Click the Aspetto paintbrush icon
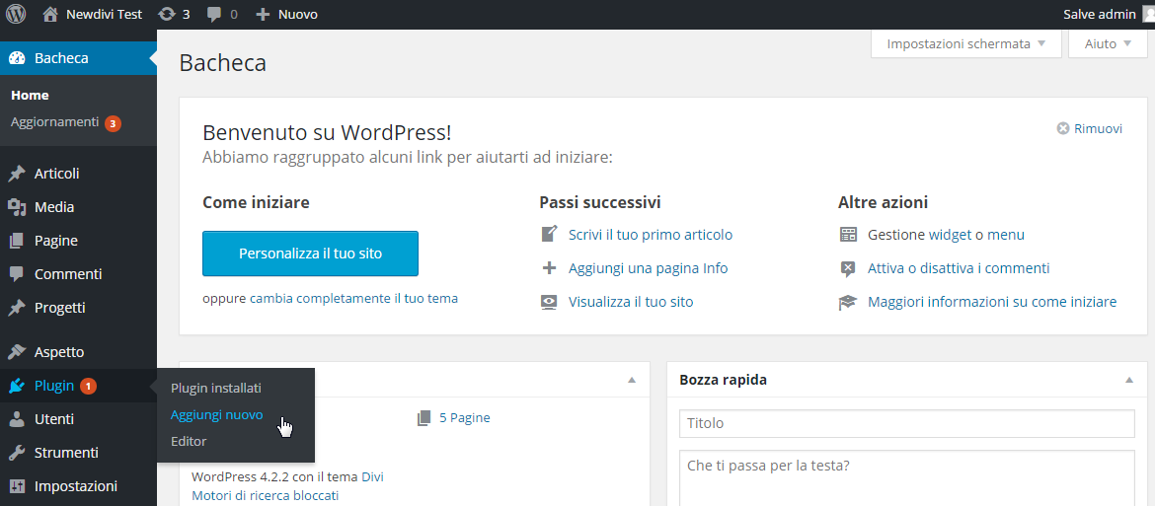This screenshot has height=506, width=1155. [x=17, y=352]
